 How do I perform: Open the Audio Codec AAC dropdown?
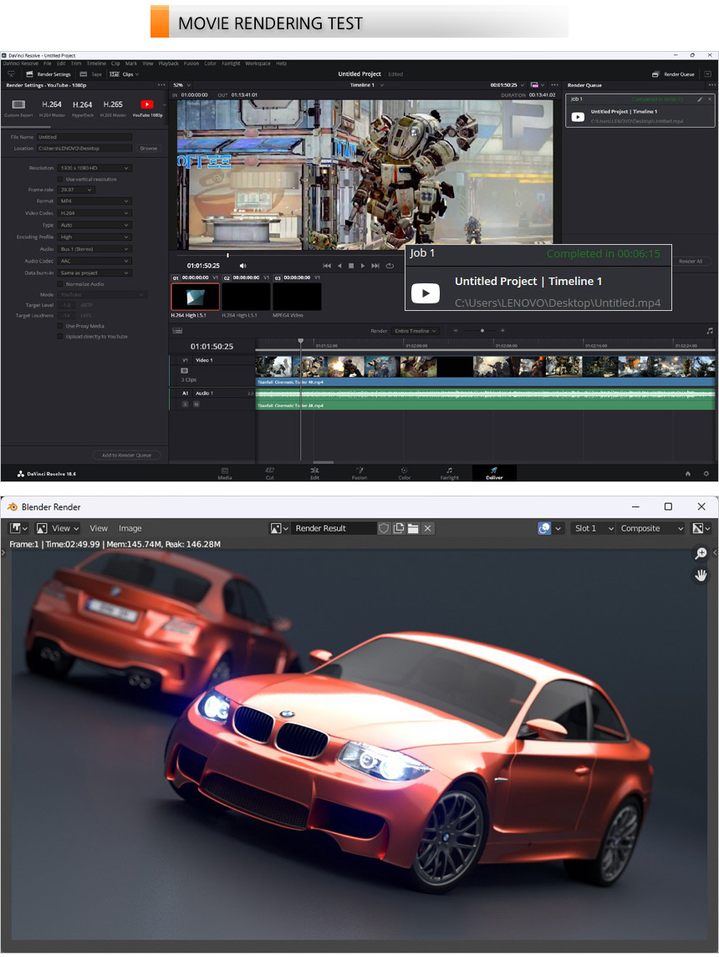point(94,262)
